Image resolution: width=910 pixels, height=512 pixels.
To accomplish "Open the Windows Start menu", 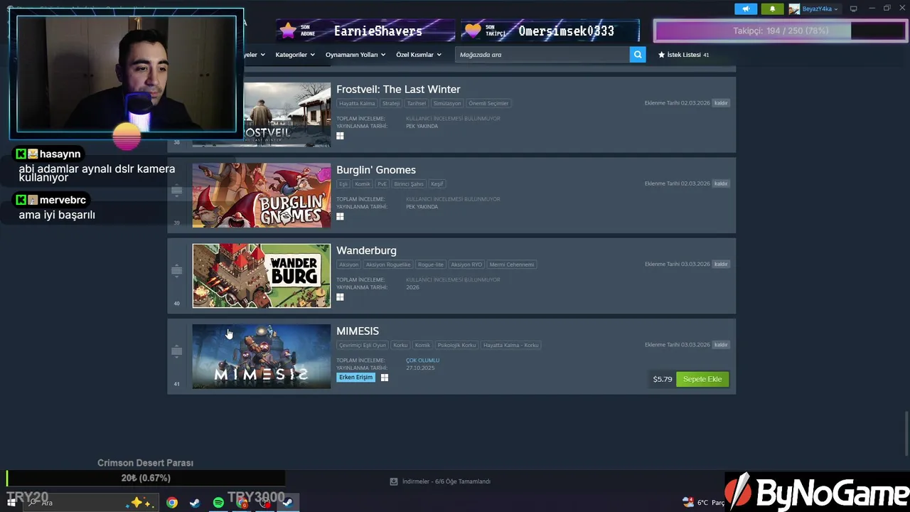I will pos(11,503).
